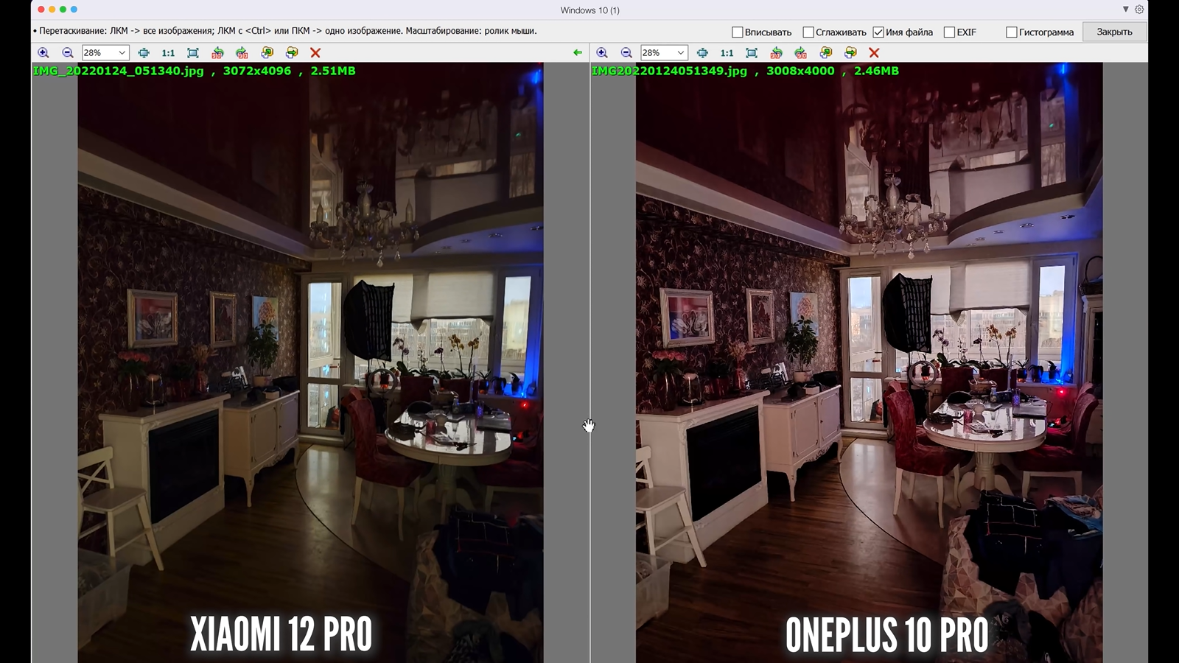This screenshot has height=663, width=1179.
Task: Uncheck the Имя файла checkbox
Action: click(878, 32)
